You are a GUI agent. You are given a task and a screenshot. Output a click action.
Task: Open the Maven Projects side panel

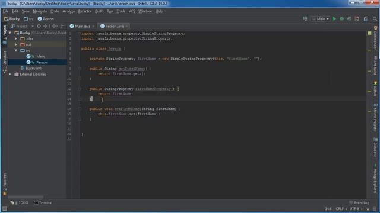[x=375, y=117]
